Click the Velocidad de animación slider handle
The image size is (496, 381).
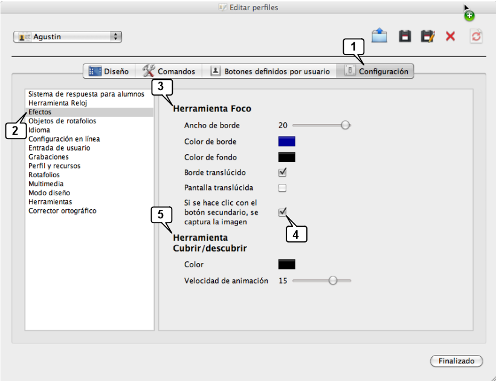332,281
